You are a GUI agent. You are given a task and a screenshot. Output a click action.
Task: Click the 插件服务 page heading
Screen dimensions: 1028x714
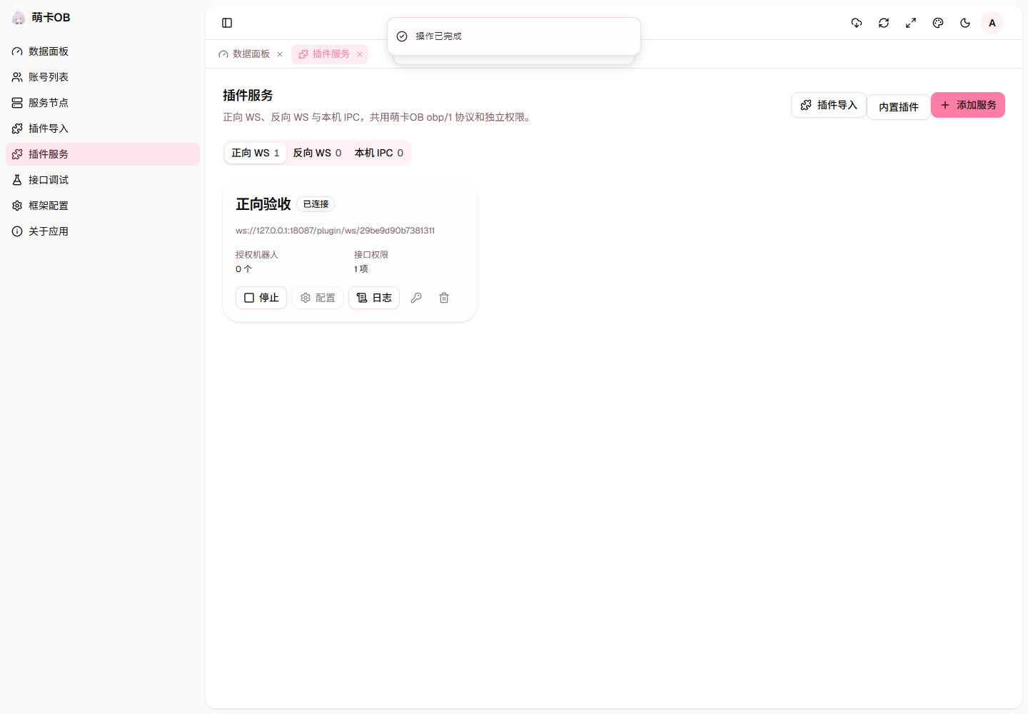pos(248,96)
